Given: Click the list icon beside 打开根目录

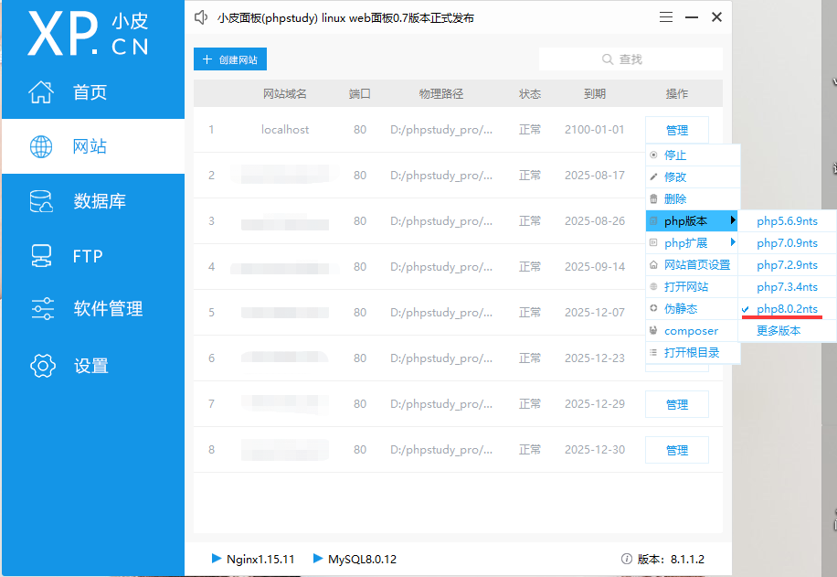Looking at the screenshot, I should pyautogui.click(x=653, y=353).
